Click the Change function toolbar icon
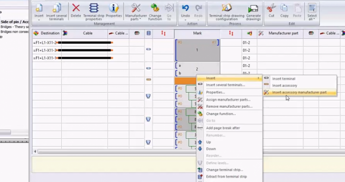Viewport: 345px width, 182px height. tap(155, 8)
